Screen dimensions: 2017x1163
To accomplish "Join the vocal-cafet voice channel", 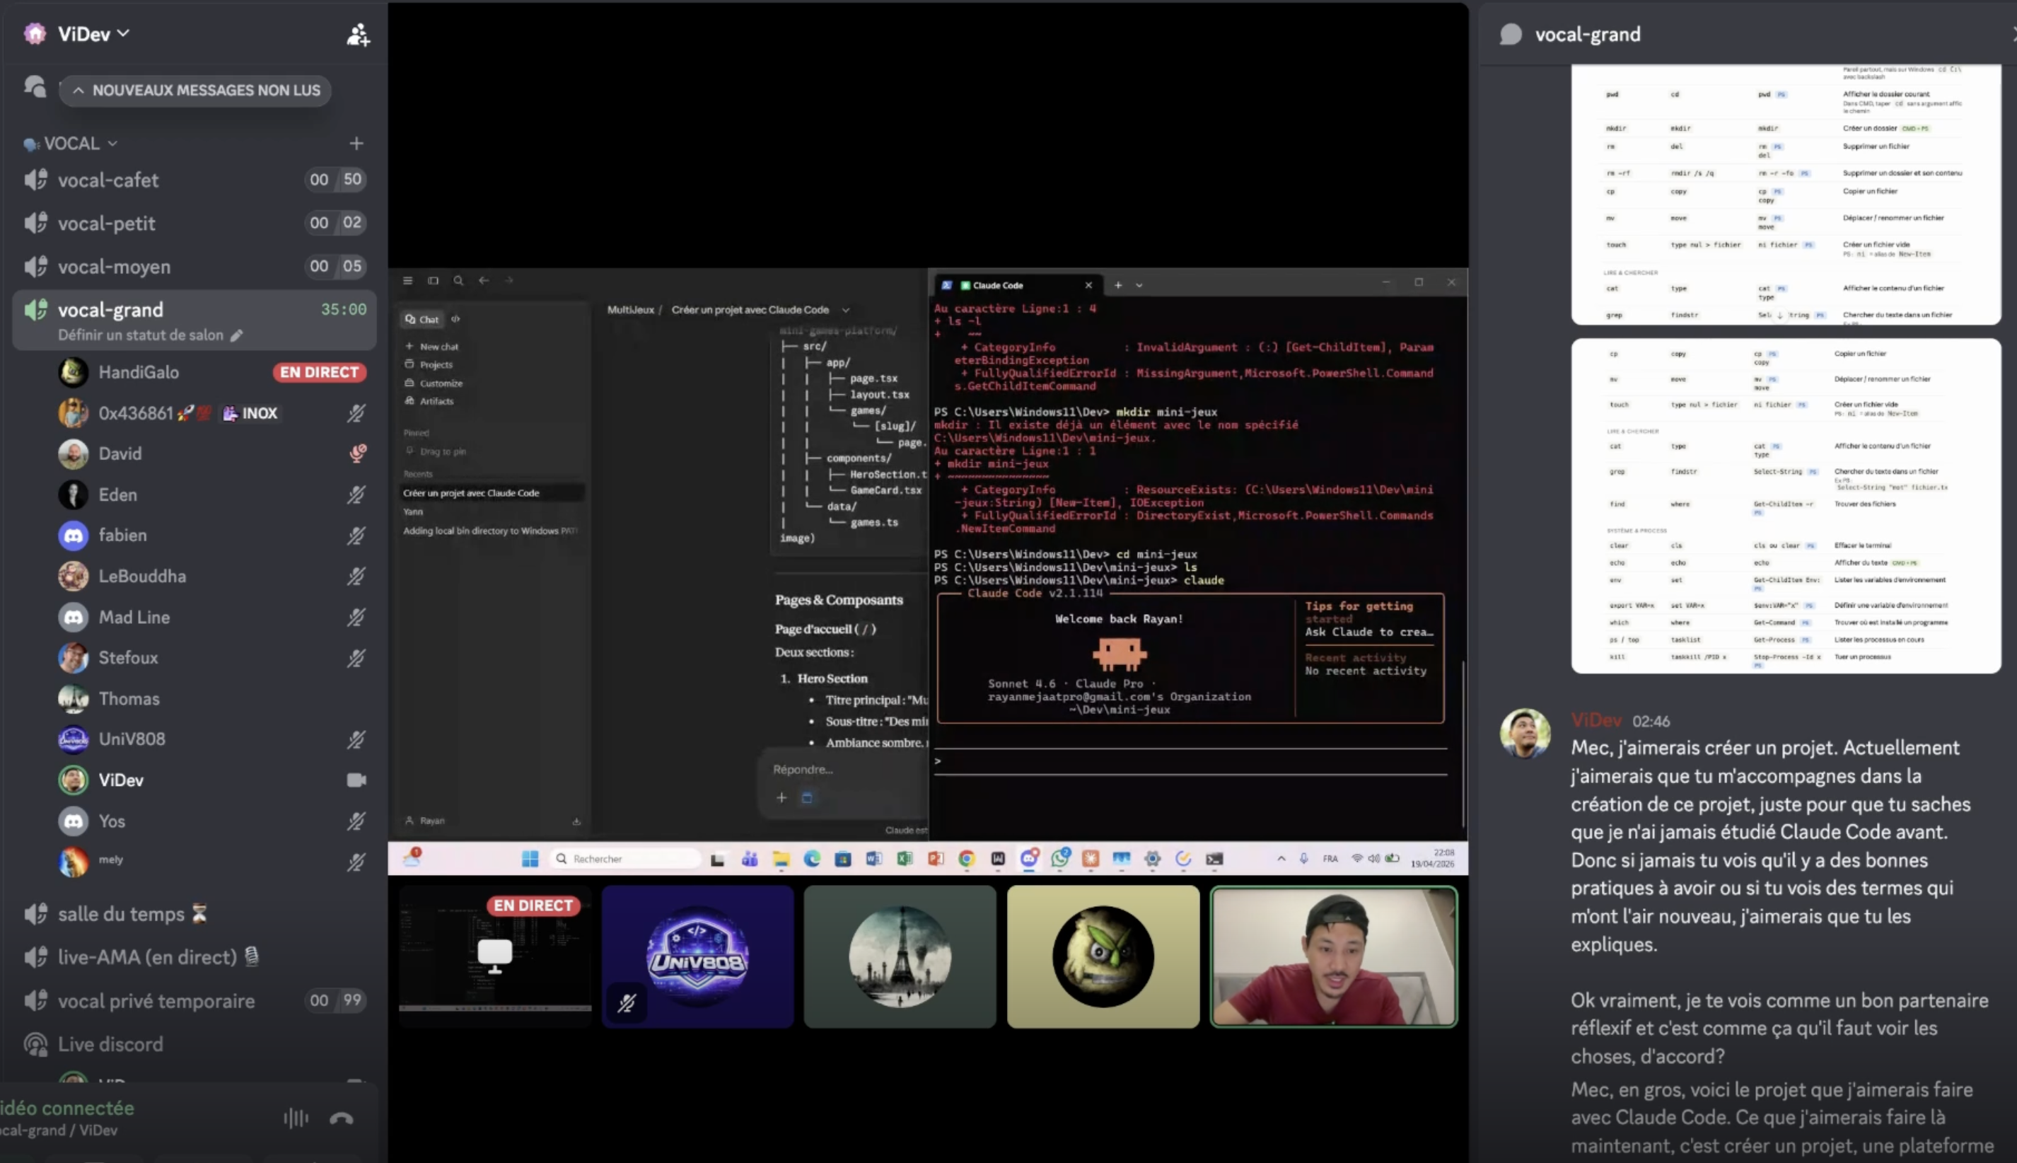I will tap(194, 180).
